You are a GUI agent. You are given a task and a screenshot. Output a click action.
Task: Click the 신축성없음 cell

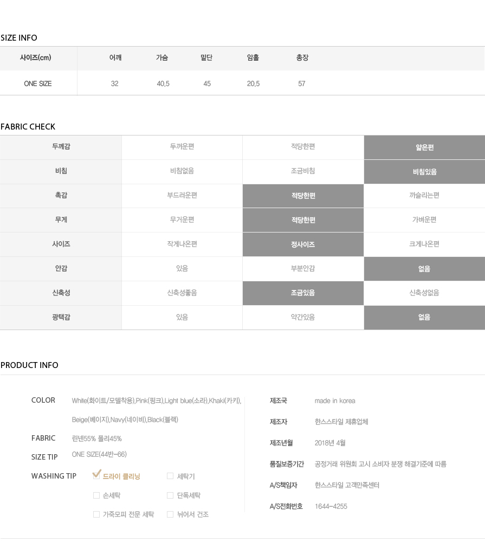424,293
